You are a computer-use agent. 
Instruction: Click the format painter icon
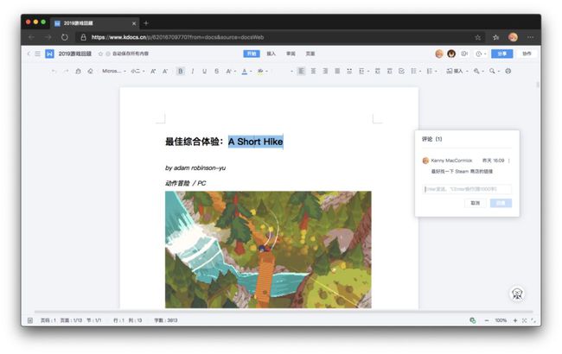[78, 71]
